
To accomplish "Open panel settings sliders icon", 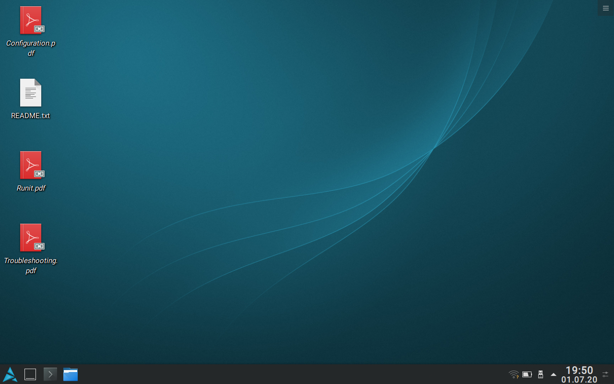I will pyautogui.click(x=605, y=374).
